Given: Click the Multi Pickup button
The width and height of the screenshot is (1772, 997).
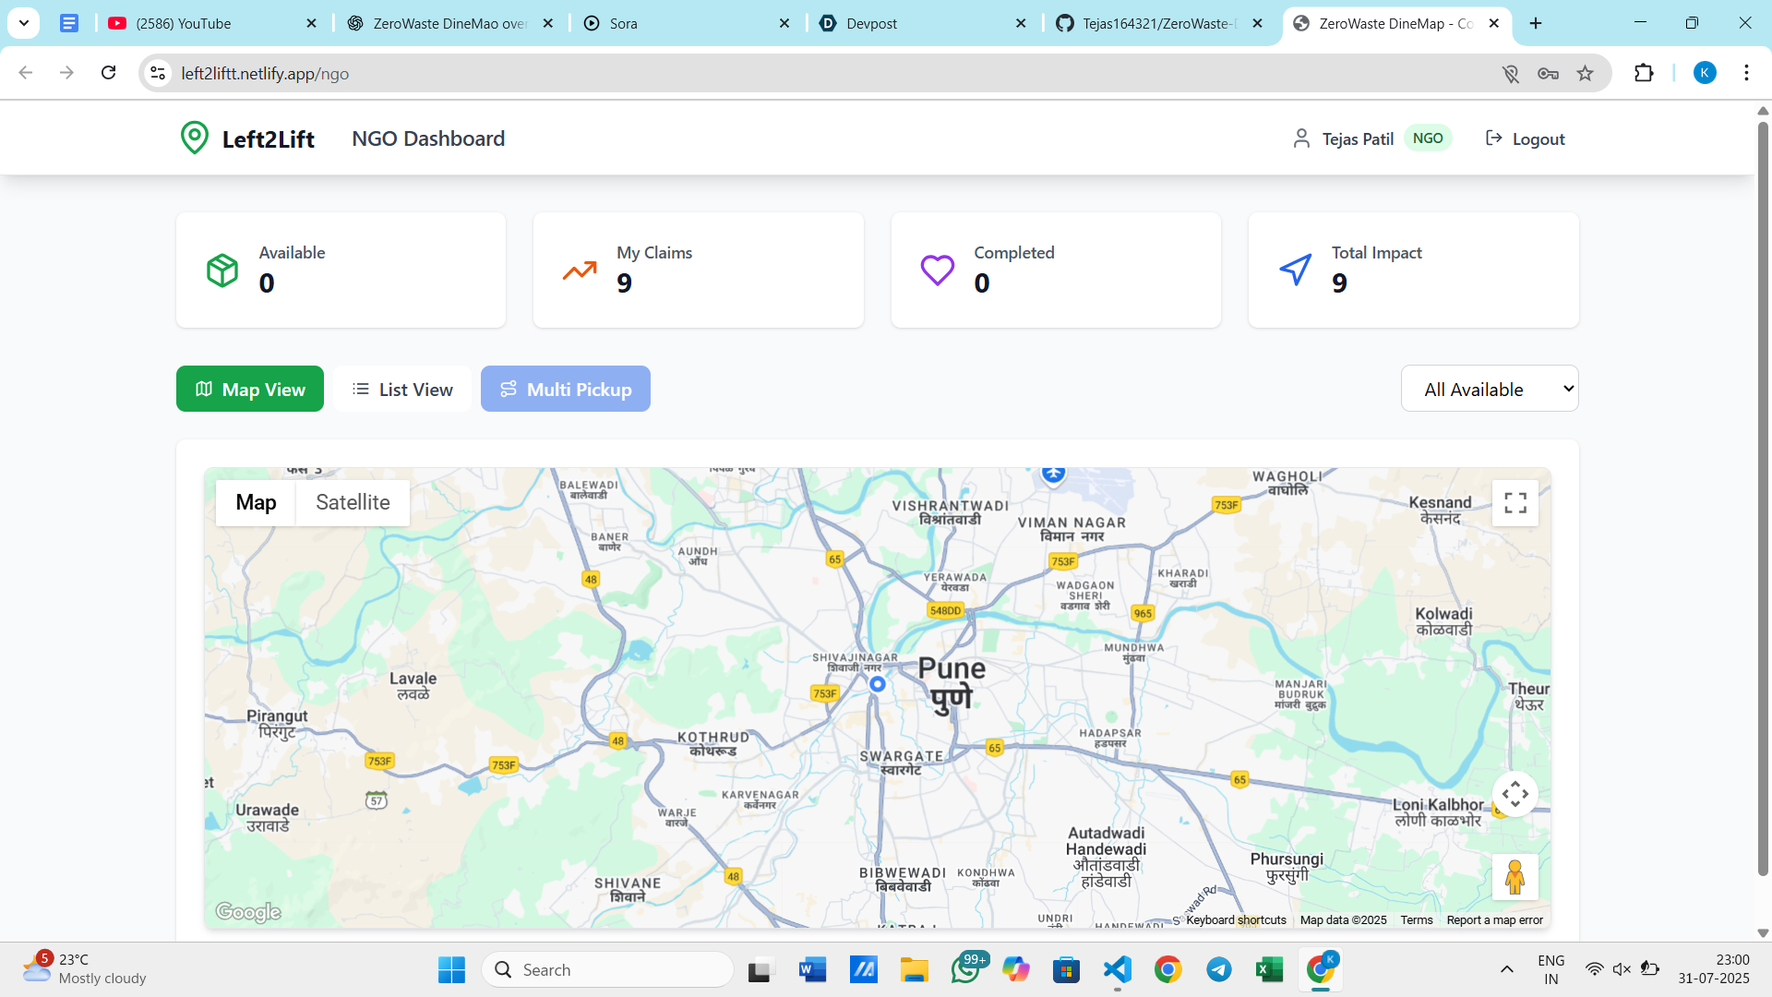Looking at the screenshot, I should [x=566, y=390].
